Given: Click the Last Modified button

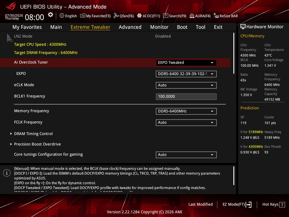Looking at the screenshot, I should coord(201,204).
